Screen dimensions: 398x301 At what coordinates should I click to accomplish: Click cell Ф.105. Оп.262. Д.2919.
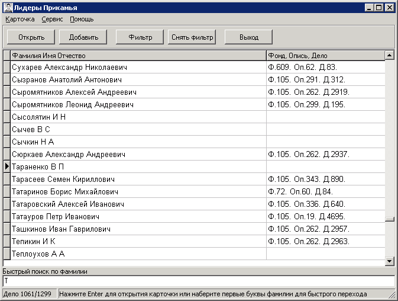[x=326, y=92]
